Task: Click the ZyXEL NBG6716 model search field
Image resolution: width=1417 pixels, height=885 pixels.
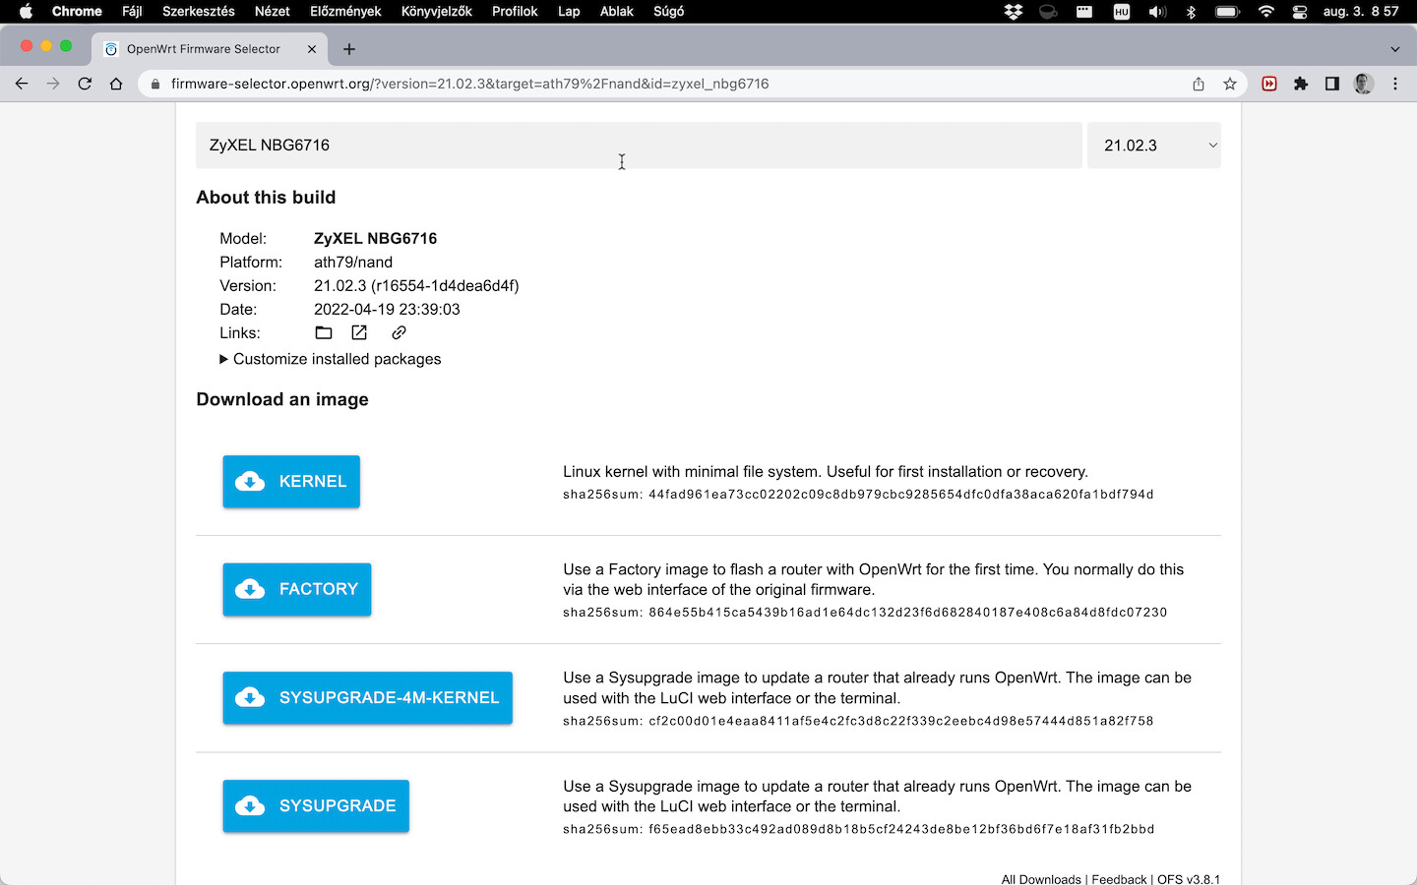Action: coord(639,146)
